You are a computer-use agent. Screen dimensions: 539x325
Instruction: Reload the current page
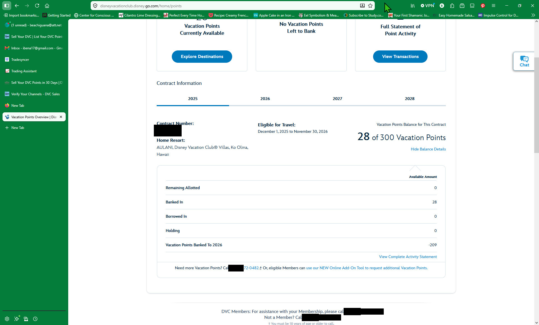(37, 6)
